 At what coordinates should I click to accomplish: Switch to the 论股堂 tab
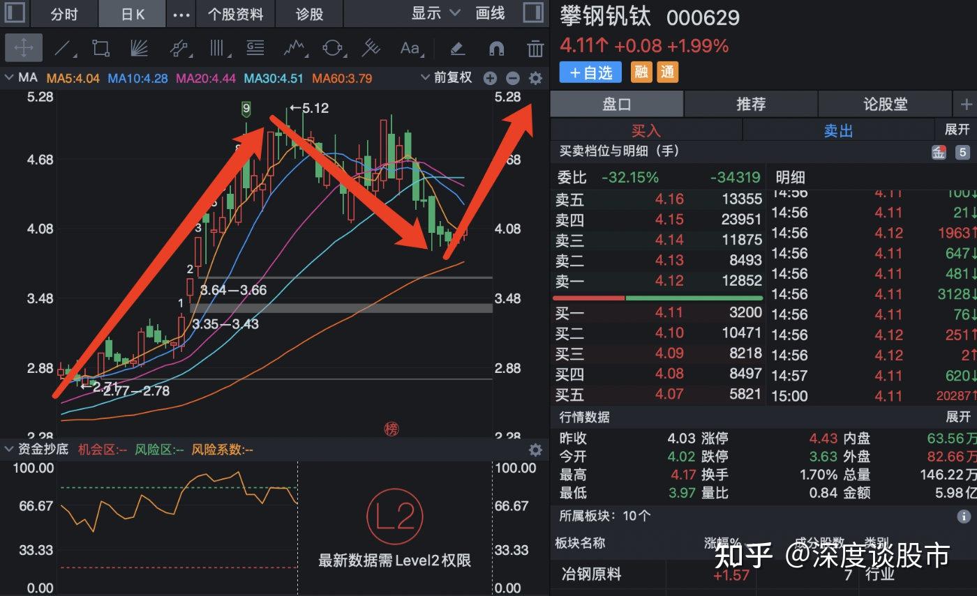click(885, 104)
